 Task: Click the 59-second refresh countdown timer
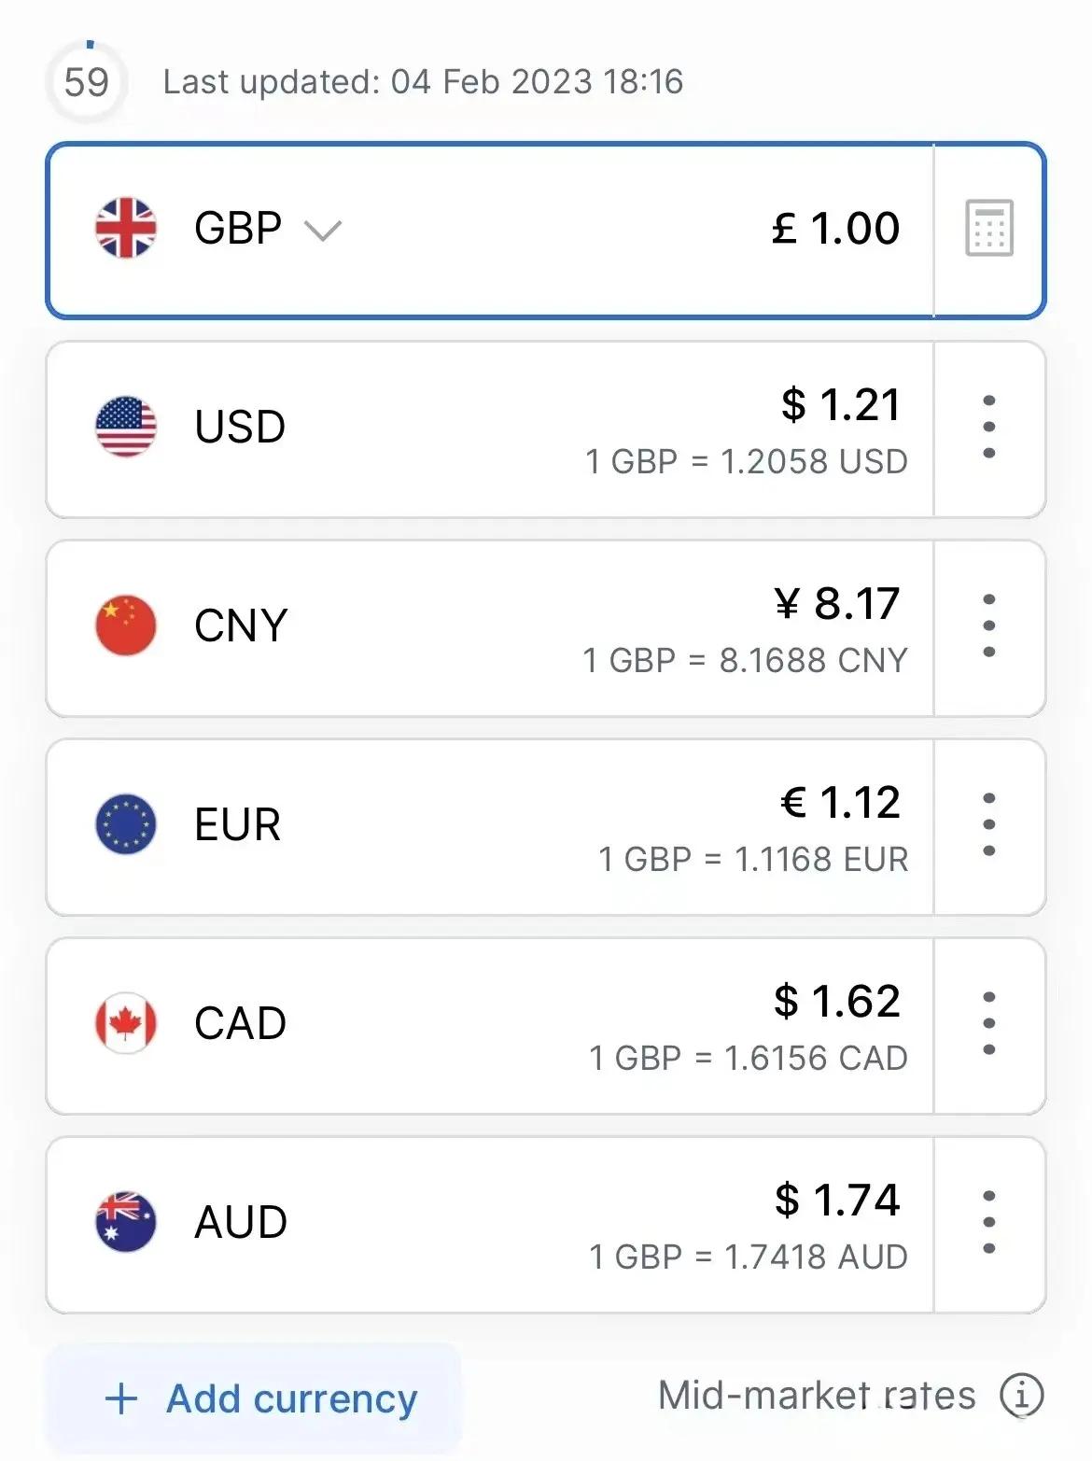[87, 82]
